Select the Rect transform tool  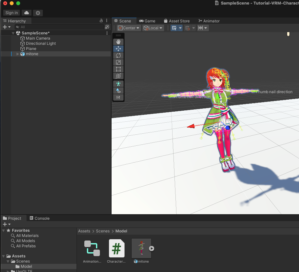(x=118, y=69)
